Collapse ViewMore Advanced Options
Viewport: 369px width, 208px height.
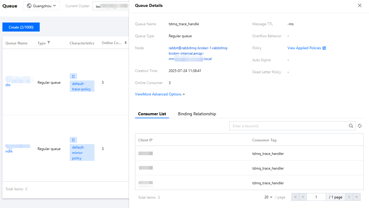[x=160, y=94]
